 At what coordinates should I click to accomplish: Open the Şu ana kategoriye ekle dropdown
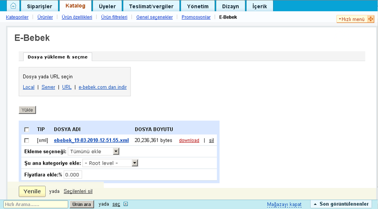click(111, 163)
